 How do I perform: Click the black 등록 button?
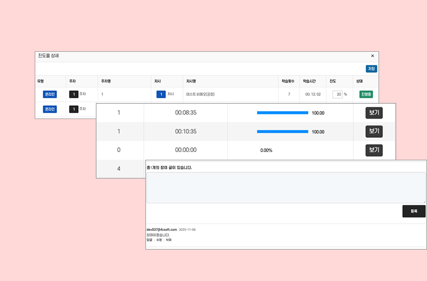coord(414,211)
